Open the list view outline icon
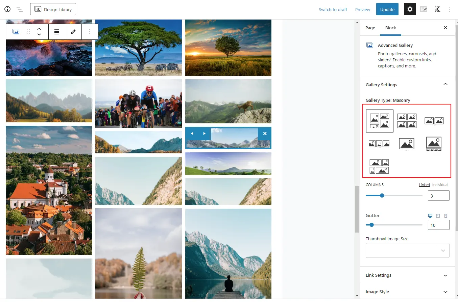The height and width of the screenshot is (302, 458). (19, 9)
